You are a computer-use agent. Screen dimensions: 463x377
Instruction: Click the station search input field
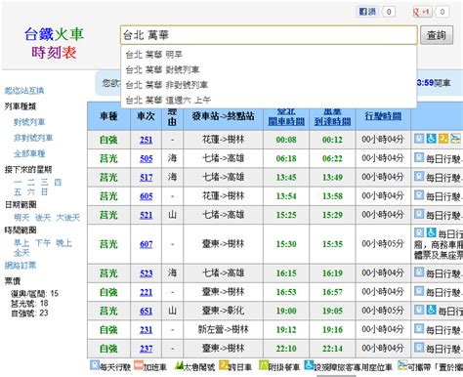[269, 35]
